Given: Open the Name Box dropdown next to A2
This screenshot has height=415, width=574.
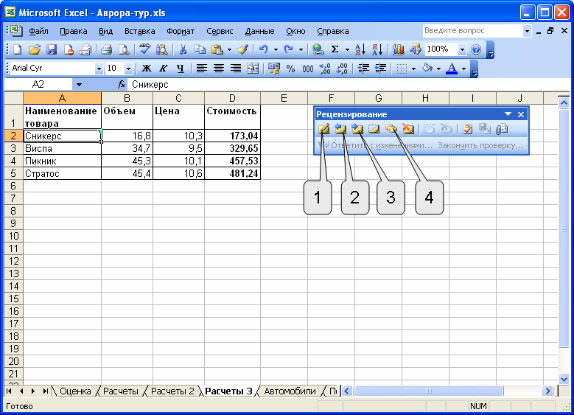Looking at the screenshot, I should coord(79,85).
